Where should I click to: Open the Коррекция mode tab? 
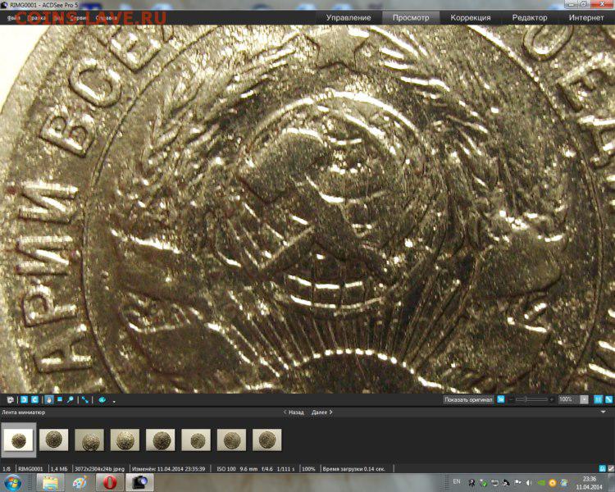tap(471, 18)
